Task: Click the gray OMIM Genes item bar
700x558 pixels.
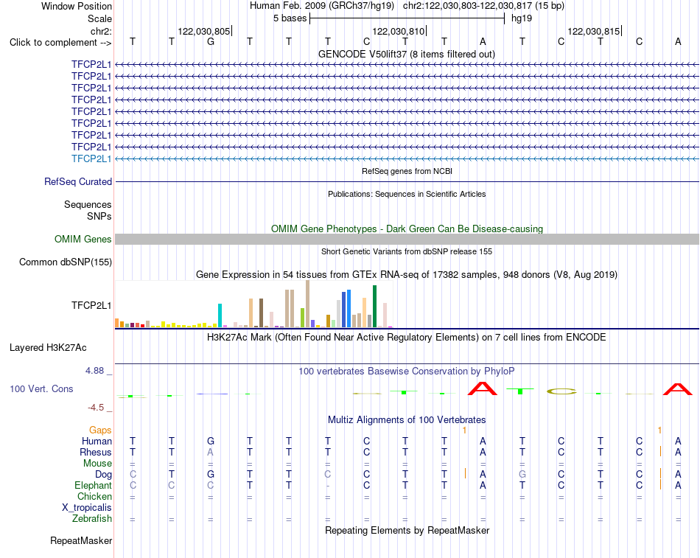Action: [407, 239]
